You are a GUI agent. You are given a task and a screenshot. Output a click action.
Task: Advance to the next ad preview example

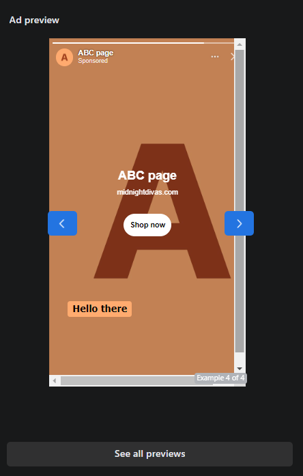tap(239, 223)
